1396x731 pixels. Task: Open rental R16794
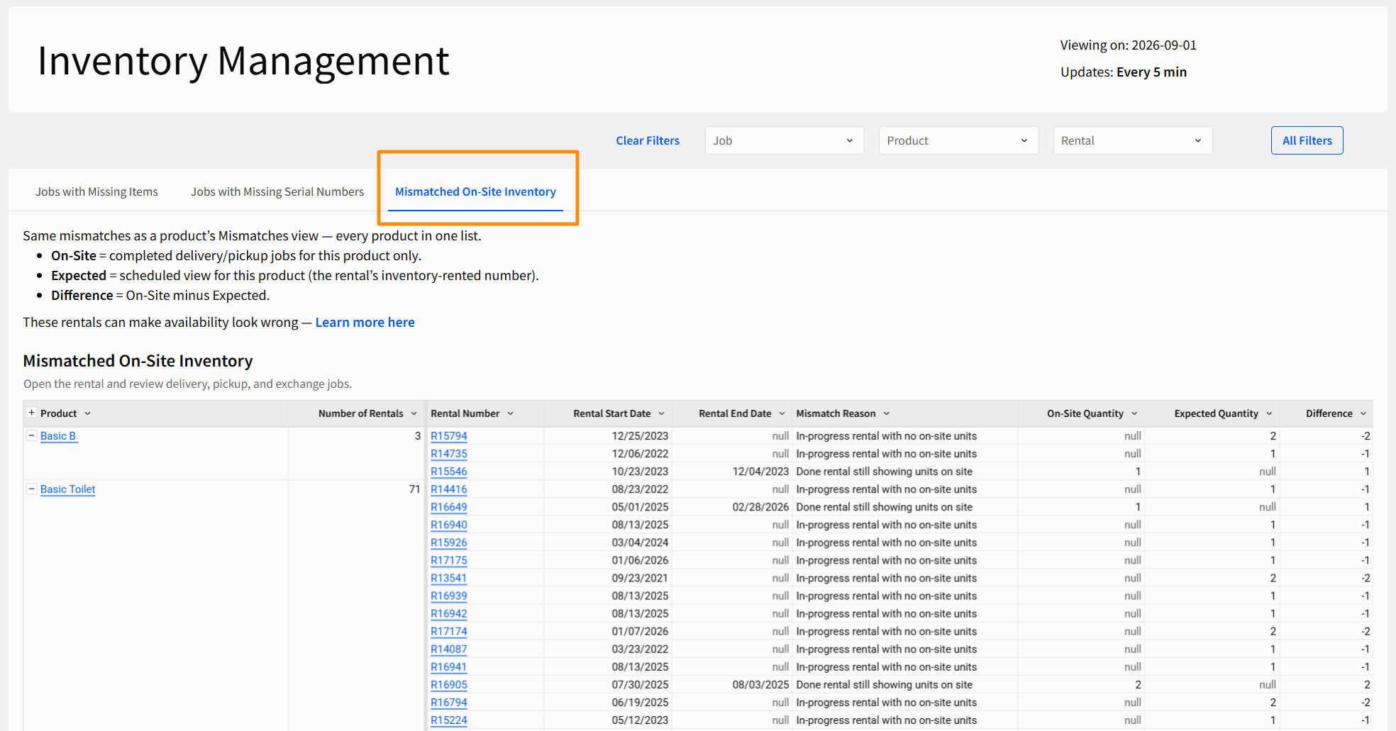click(x=449, y=702)
